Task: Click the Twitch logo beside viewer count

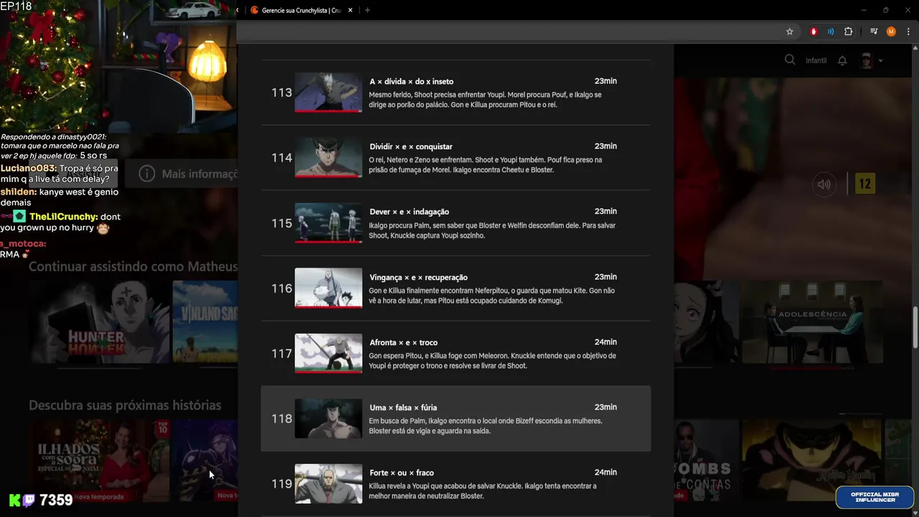Action: tap(29, 500)
